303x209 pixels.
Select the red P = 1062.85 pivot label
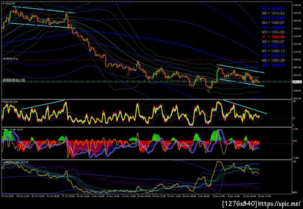pos(273,37)
